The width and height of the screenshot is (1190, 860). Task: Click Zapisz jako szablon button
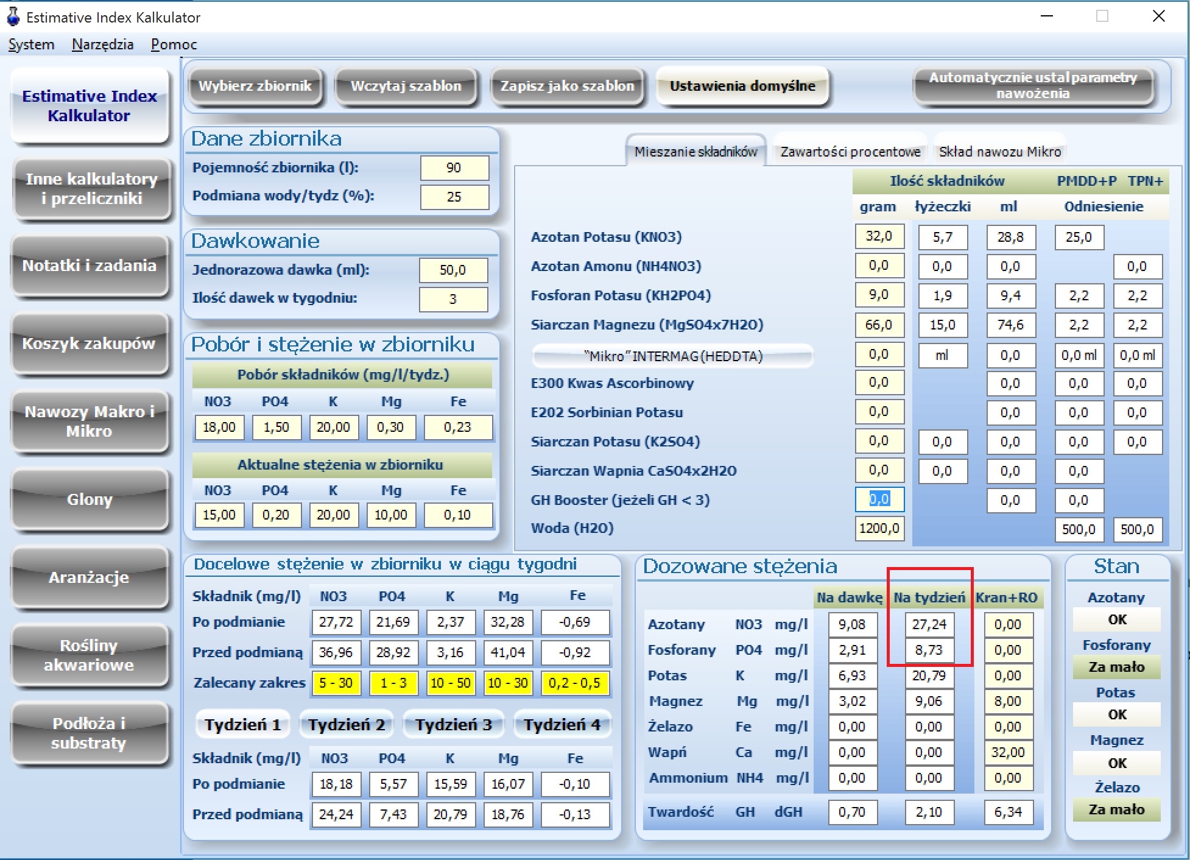(x=568, y=86)
